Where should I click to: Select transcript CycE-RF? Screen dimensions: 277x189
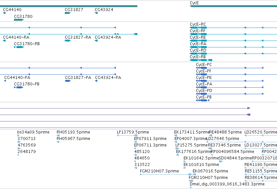pos(198,31)
